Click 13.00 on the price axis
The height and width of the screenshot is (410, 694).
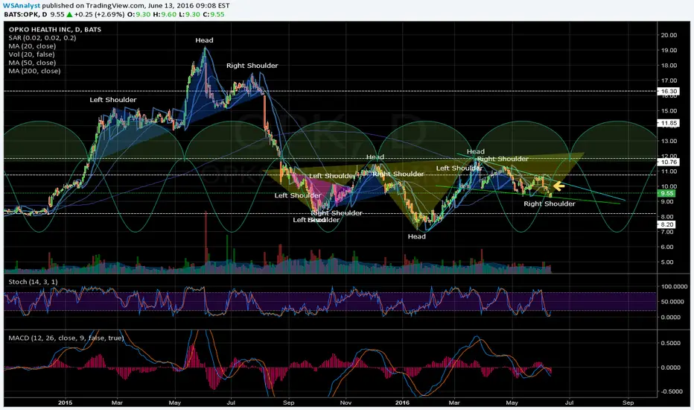click(669, 141)
